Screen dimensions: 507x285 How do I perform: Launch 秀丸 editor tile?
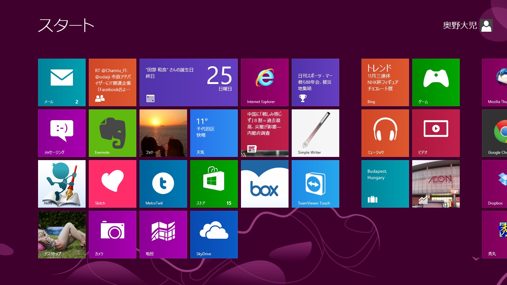point(495,235)
